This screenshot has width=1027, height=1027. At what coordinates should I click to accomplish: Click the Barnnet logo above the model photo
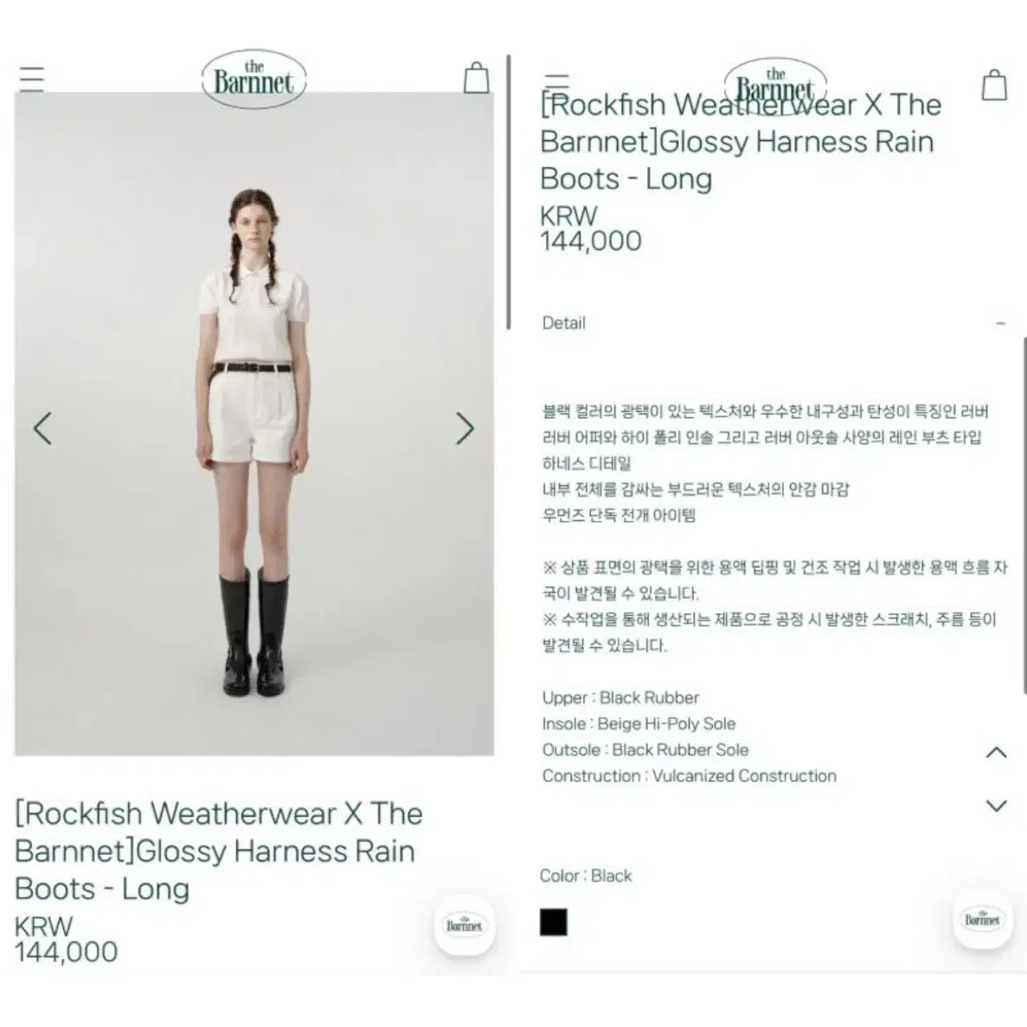pyautogui.click(x=254, y=79)
